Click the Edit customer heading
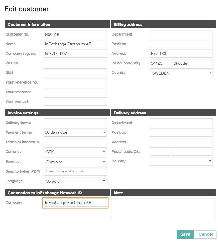Screen dimensions: 218x241 26,9
